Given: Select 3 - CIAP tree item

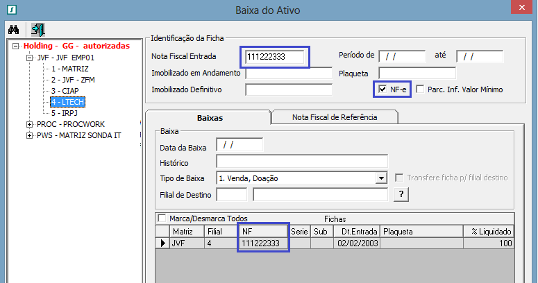Looking at the screenshot, I should (65, 91).
